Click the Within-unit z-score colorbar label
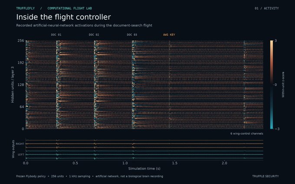295x184 pixels. click(283, 85)
